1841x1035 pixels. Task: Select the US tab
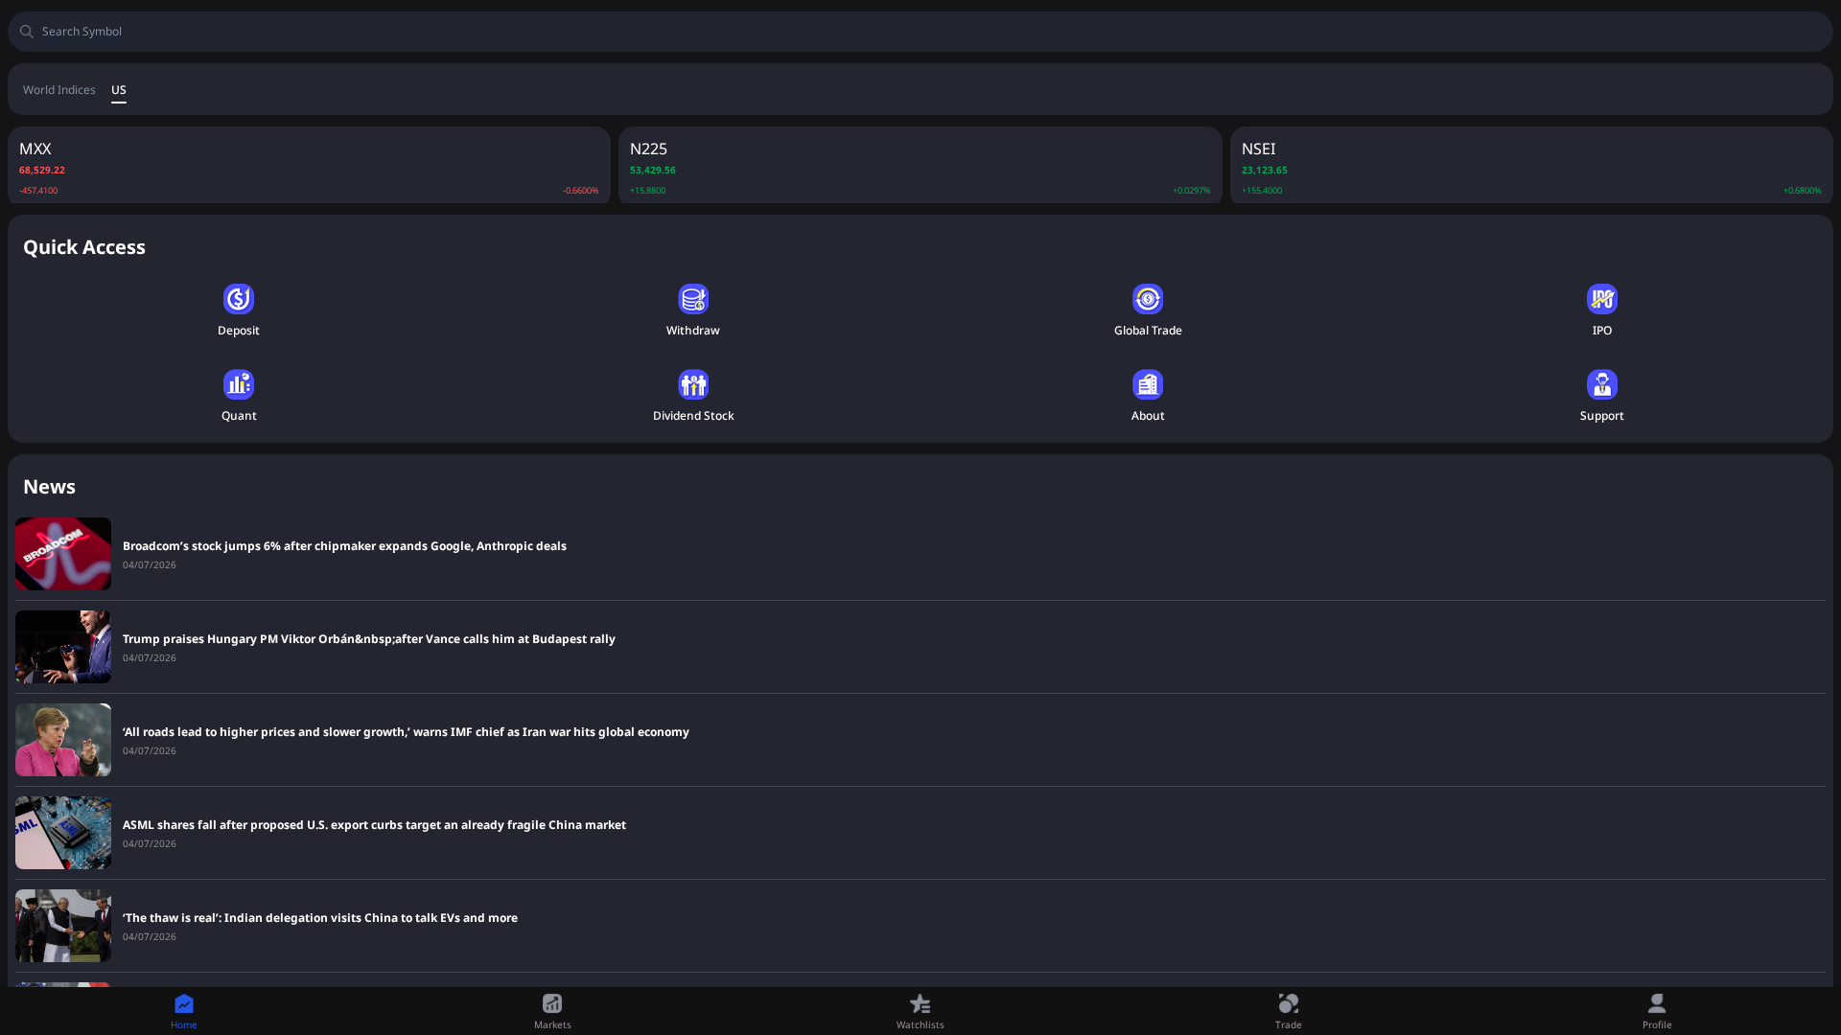[118, 90]
